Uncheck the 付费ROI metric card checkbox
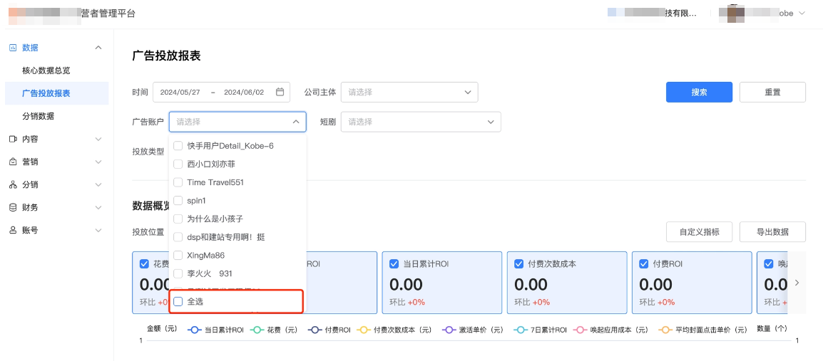 point(644,264)
